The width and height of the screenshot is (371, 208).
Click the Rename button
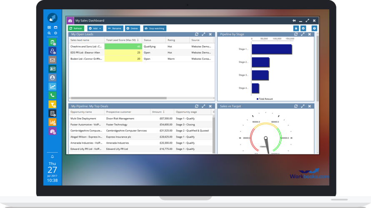point(115,28)
